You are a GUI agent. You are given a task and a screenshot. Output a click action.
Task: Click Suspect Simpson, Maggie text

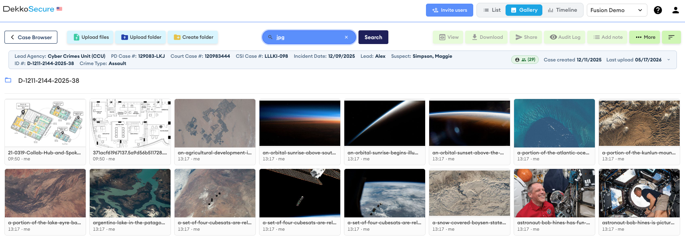422,56
